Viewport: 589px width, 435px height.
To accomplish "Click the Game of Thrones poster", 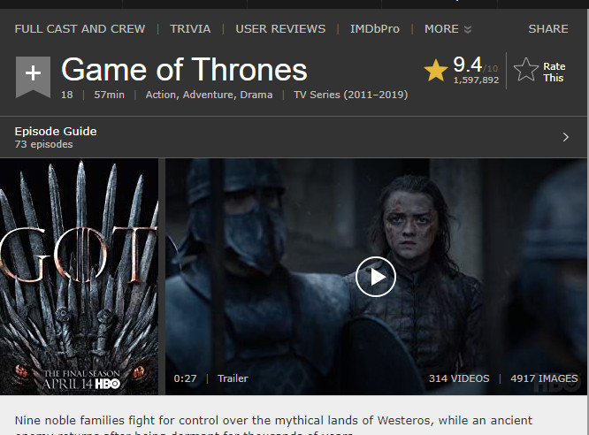I will click(x=79, y=277).
